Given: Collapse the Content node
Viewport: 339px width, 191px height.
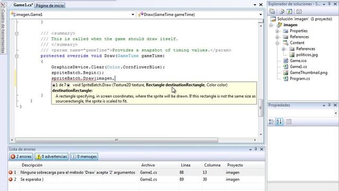Looking at the screenshot, I should pyautogui.click(x=278, y=43).
